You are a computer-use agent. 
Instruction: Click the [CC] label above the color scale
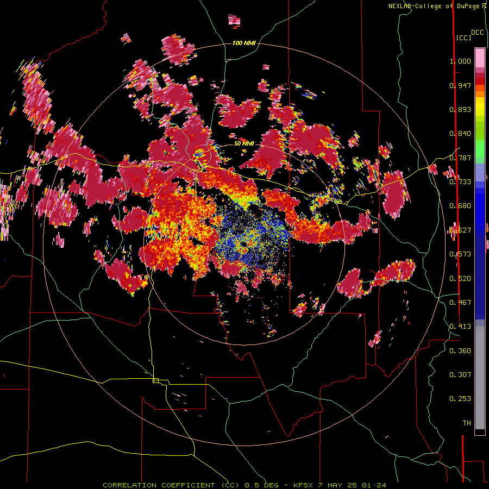(463, 37)
